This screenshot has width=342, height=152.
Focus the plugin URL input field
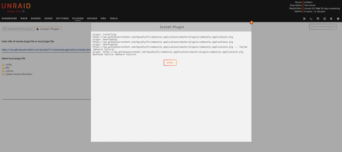pyautogui.click(x=46, y=50)
